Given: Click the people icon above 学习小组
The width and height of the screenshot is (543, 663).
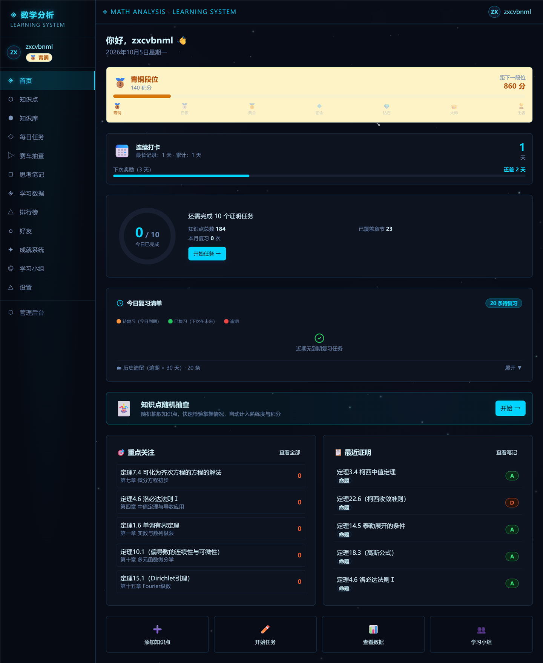Looking at the screenshot, I should (481, 629).
